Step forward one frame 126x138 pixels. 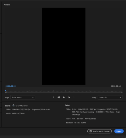click(x=69, y=97)
